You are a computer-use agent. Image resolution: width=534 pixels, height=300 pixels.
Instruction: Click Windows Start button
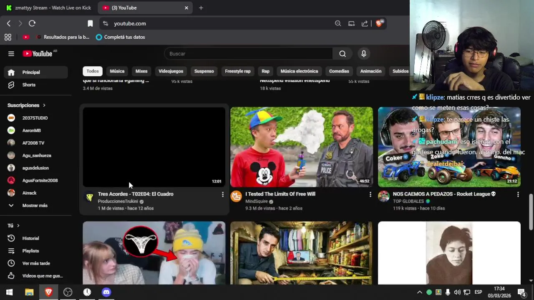(9, 292)
